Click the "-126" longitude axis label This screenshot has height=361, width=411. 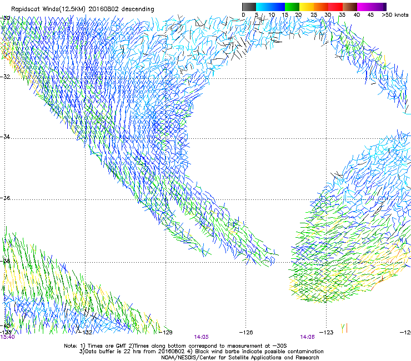246,333
